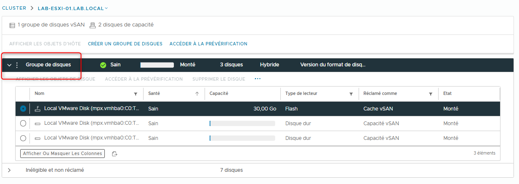Open the LAB-ESXI-01.LAB.LOCAL host dropdown
This screenshot has height=184, width=519.
[73, 8]
